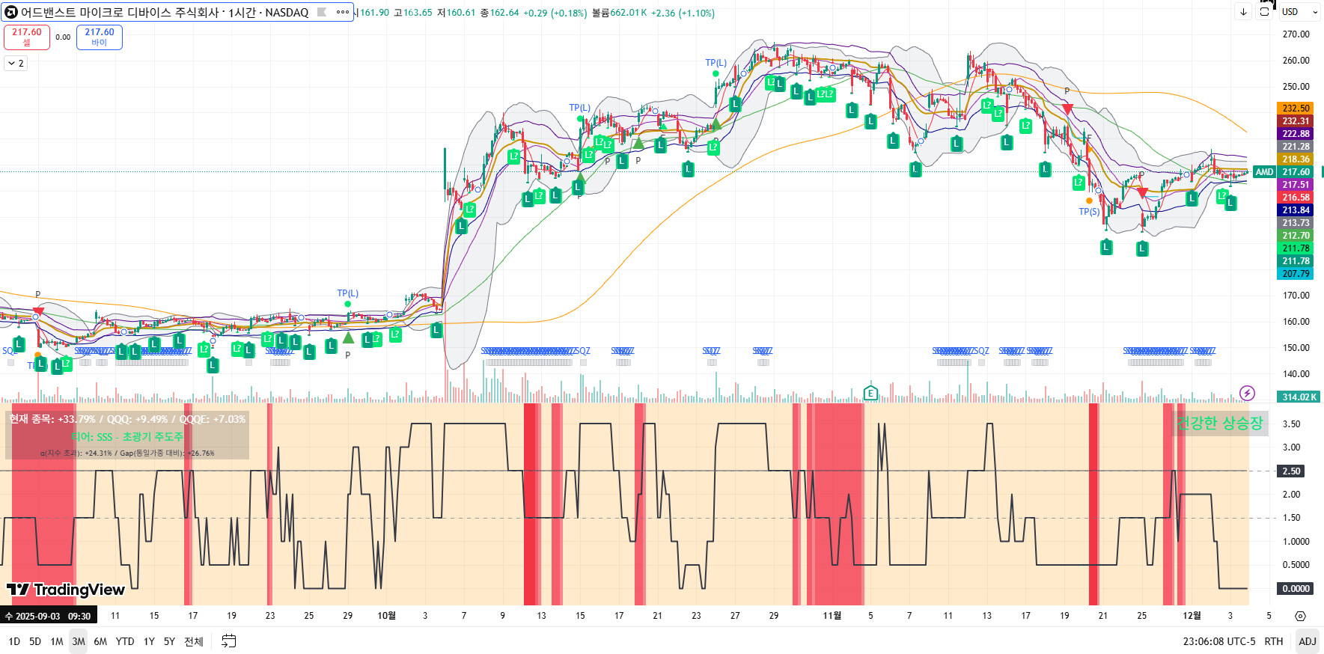Image resolution: width=1324 pixels, height=654 pixels.
Task: Open the purple lightning bolt icon
Action: (1247, 393)
